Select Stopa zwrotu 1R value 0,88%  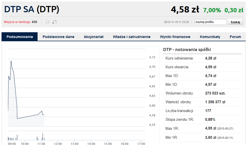[210, 119]
